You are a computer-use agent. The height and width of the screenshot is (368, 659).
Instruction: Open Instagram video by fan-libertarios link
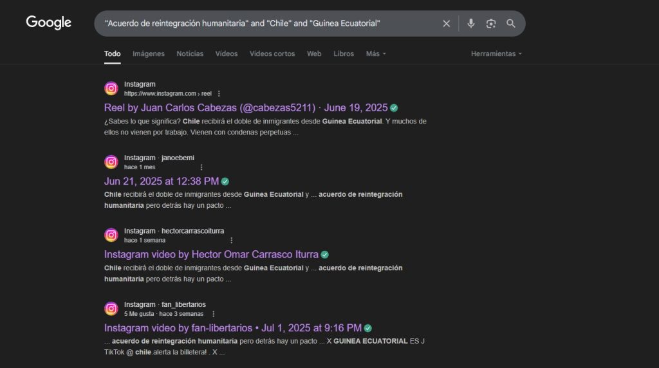point(233,328)
